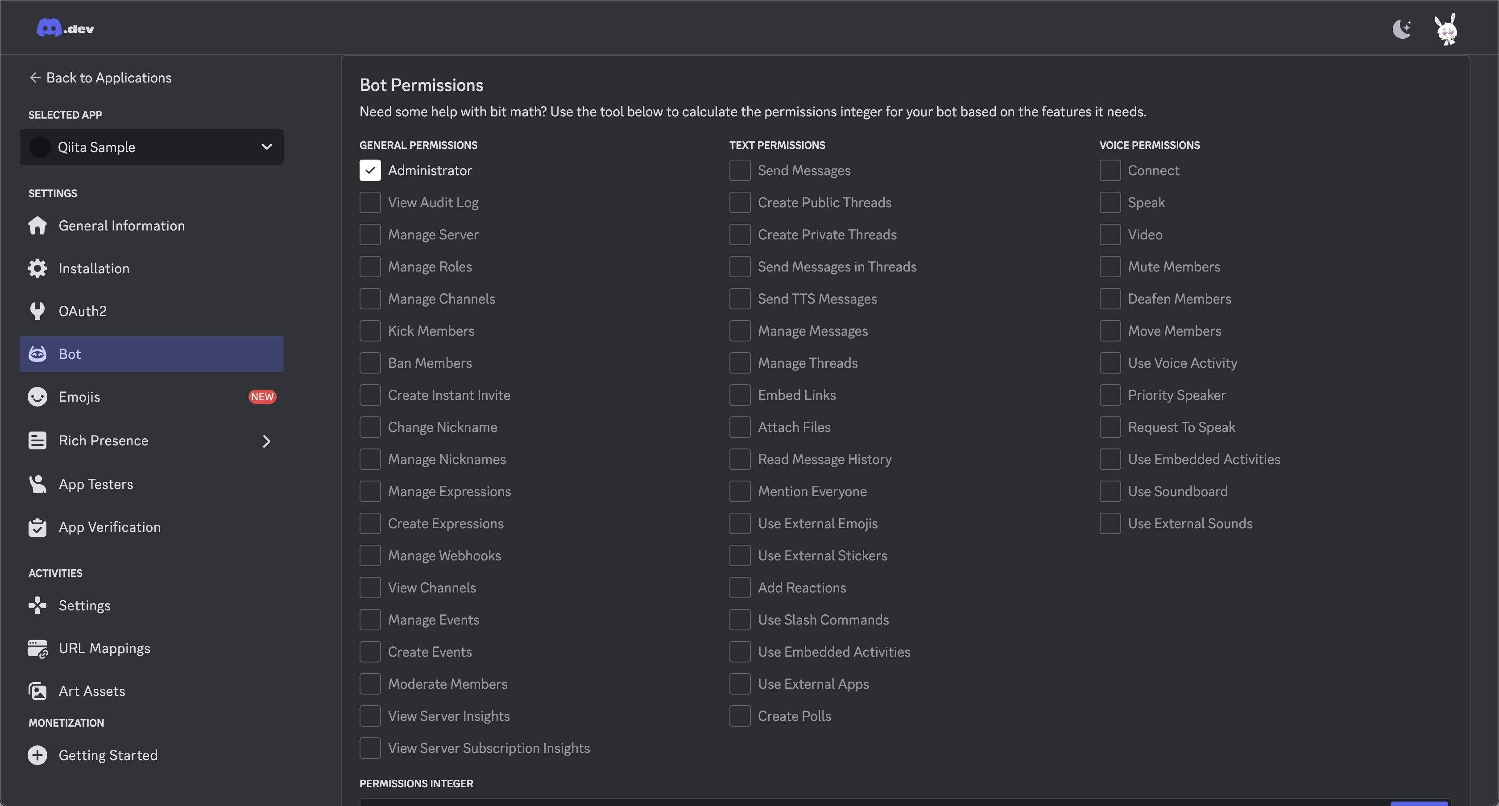Toggle the moon theme icon

pyautogui.click(x=1402, y=29)
